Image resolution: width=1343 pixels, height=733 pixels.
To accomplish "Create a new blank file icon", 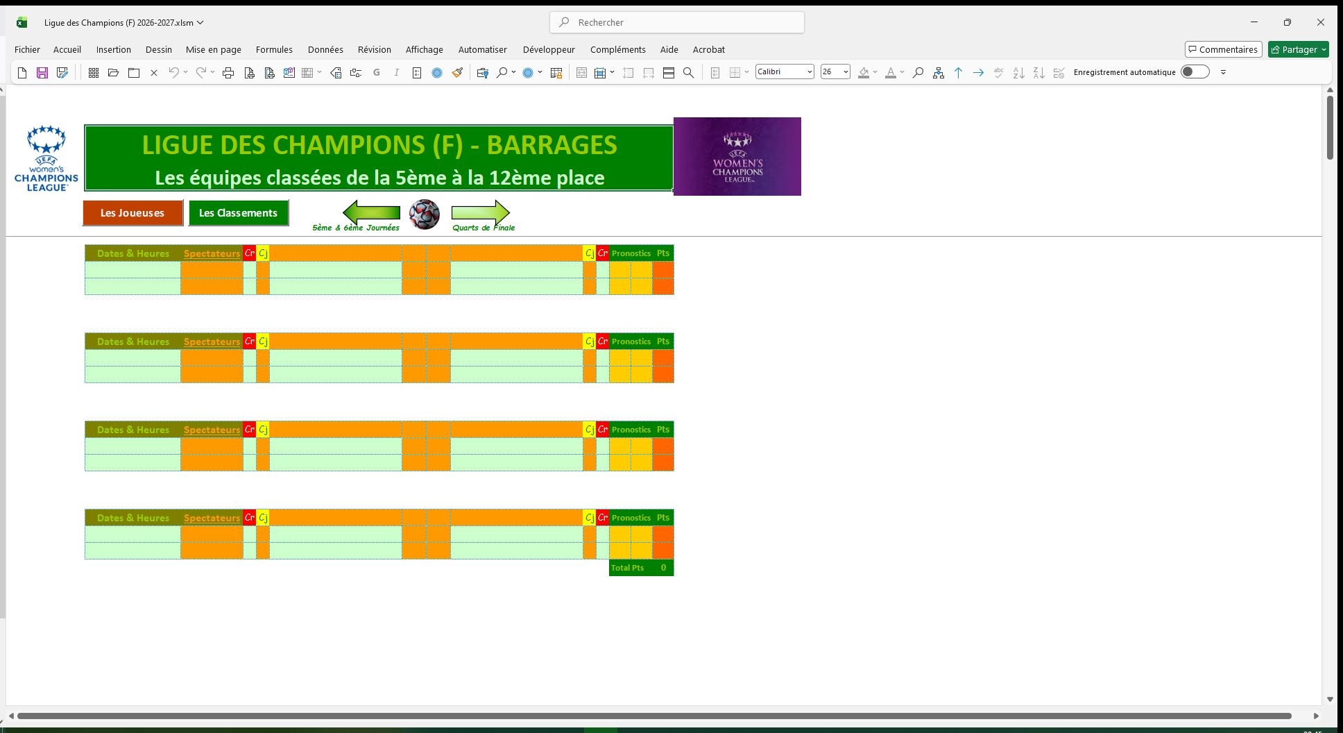I will point(22,72).
